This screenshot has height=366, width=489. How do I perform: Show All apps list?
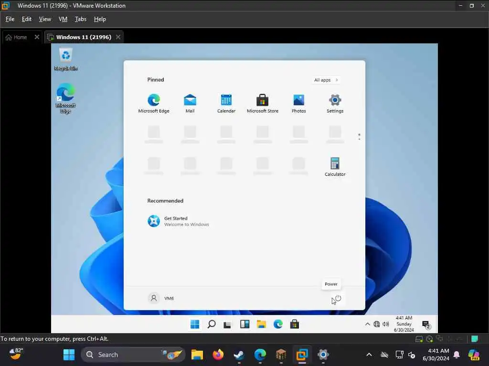pos(326,80)
